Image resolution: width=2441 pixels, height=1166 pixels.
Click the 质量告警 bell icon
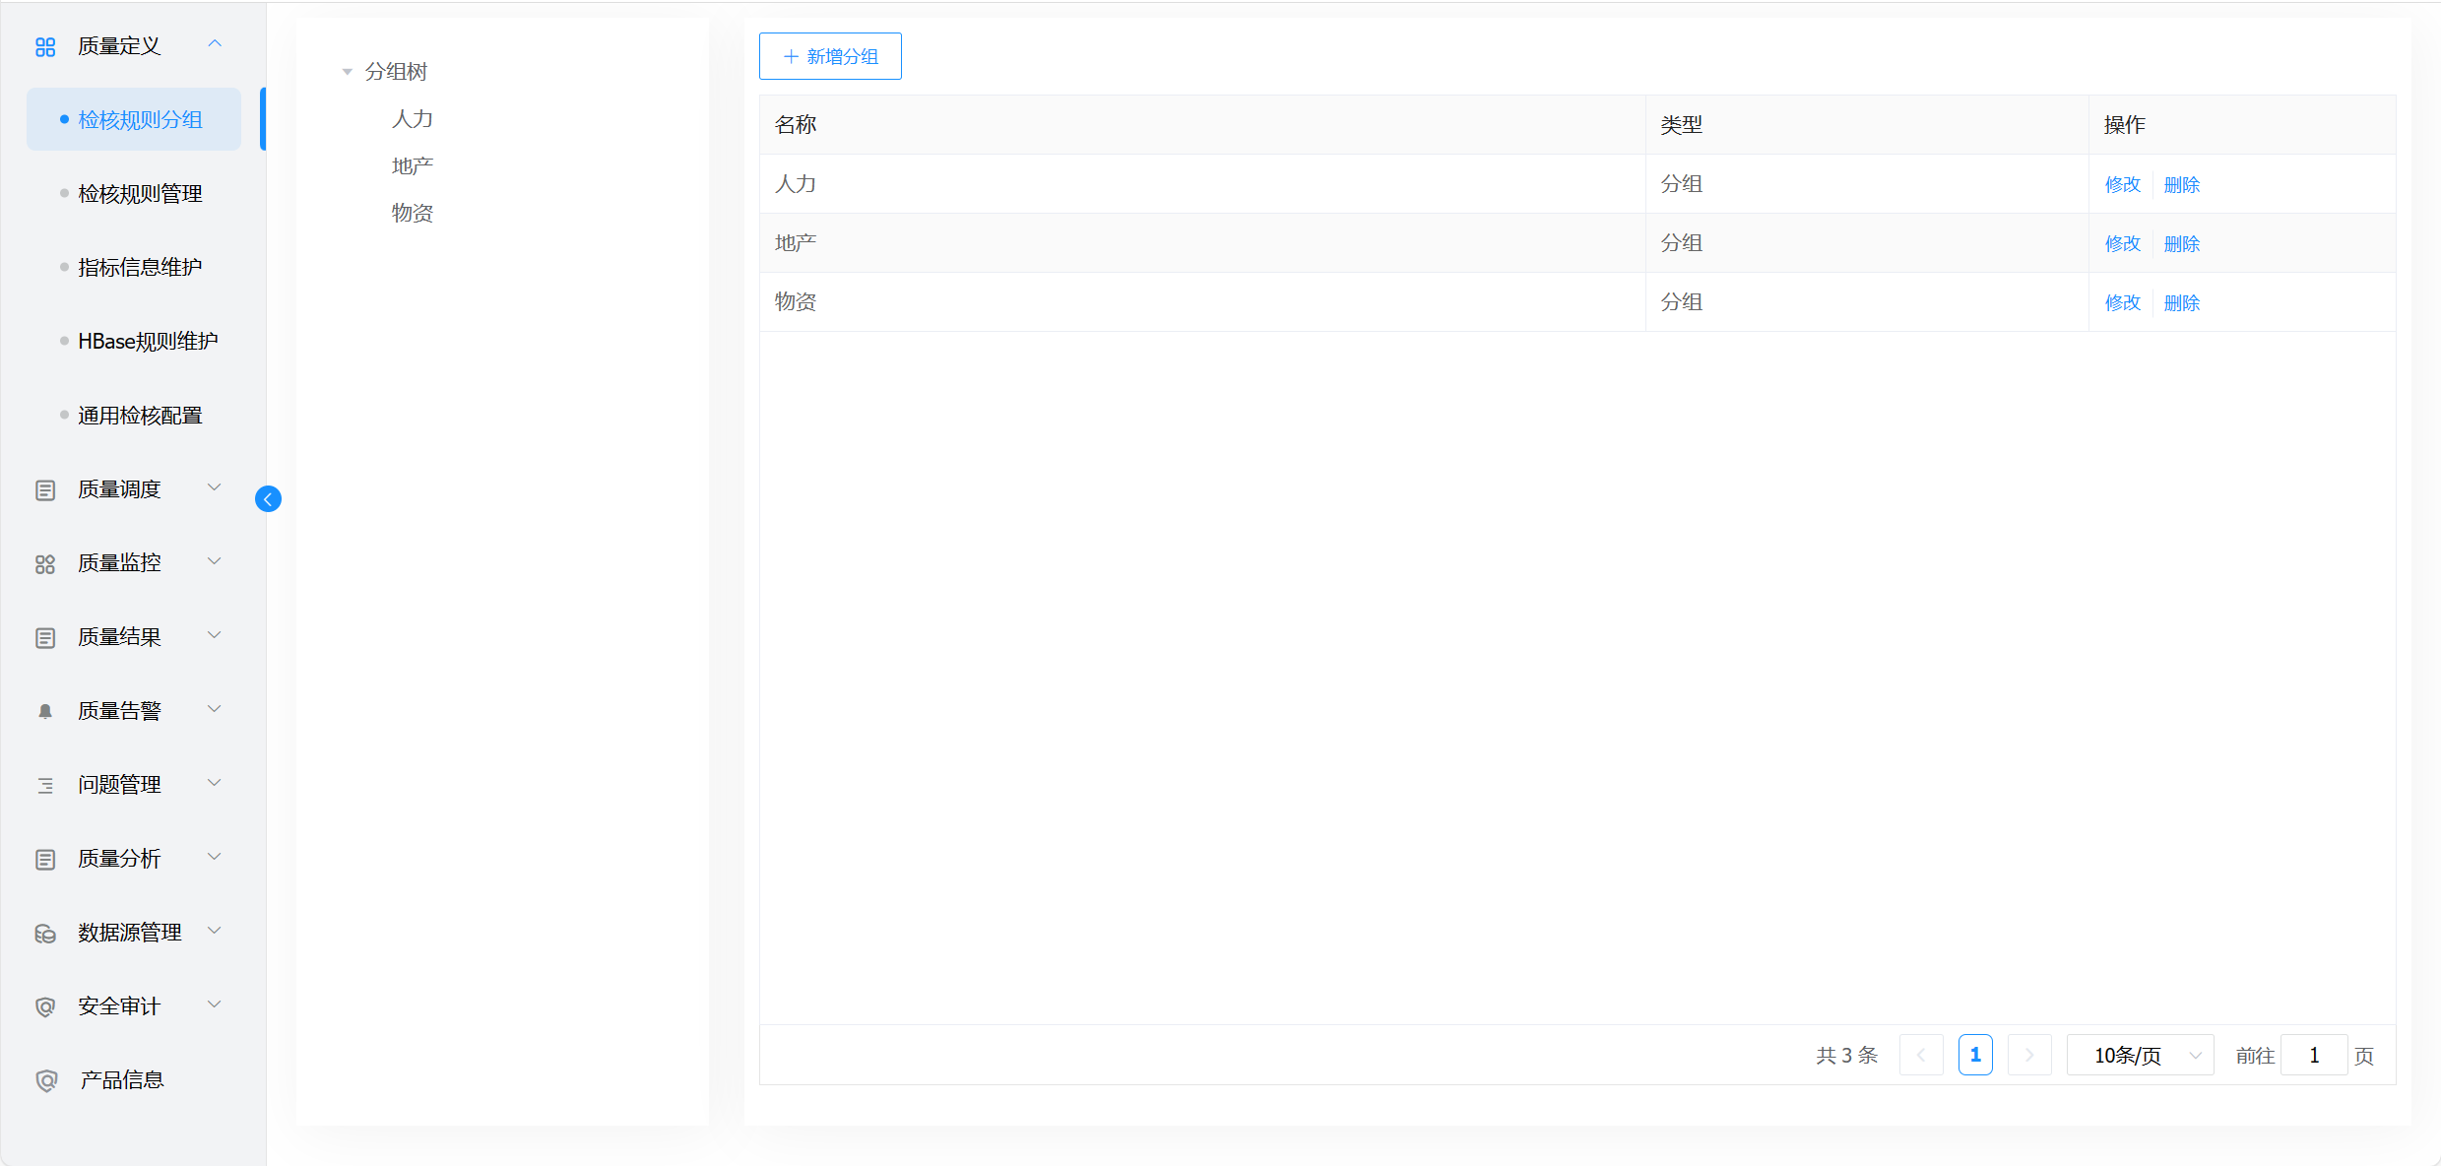point(45,712)
